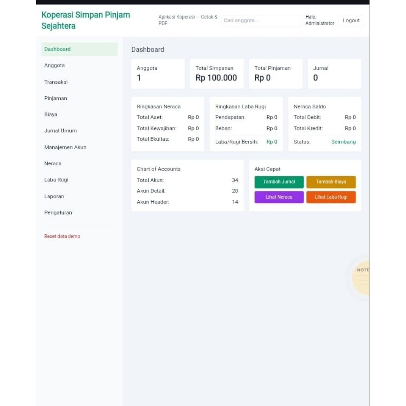Screen dimensions: 406x406
Task: Click Reset data demo link
Action: 62,236
